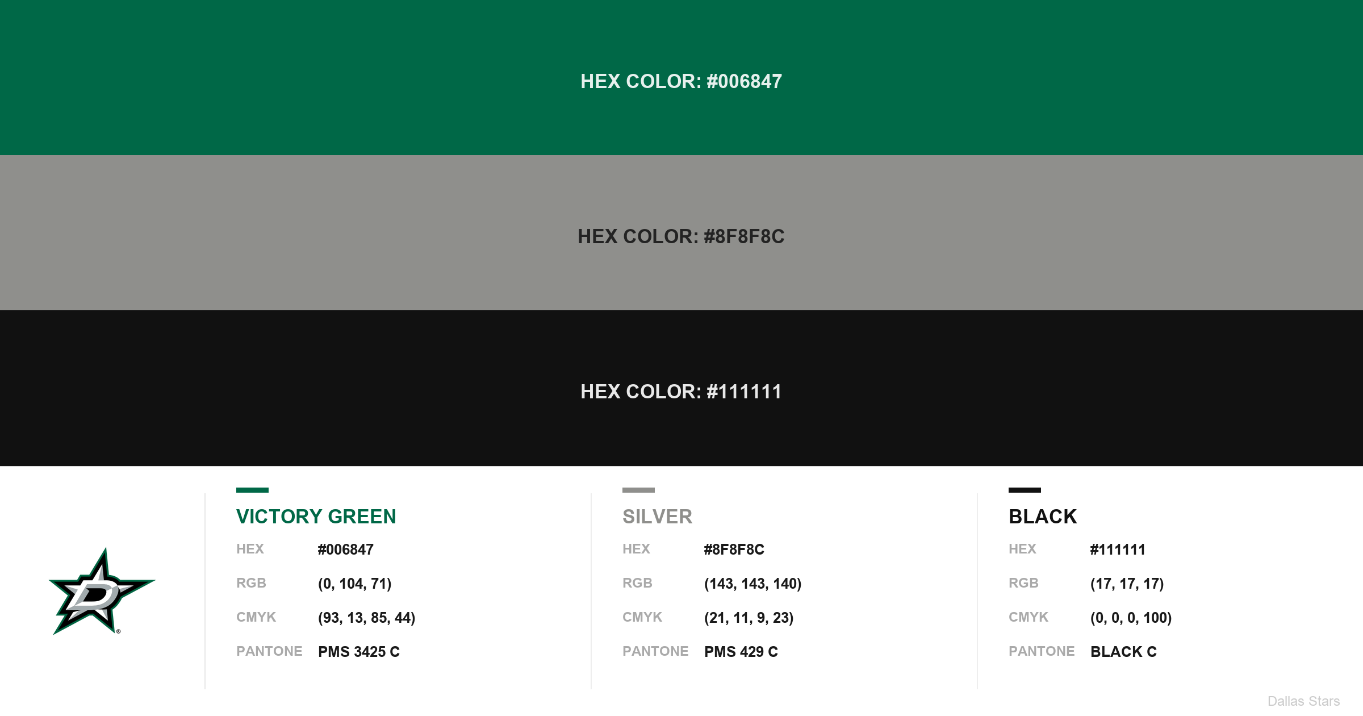Screen dimensions: 1363x716
Task: Click the BLACK heading
Action: tap(1043, 517)
